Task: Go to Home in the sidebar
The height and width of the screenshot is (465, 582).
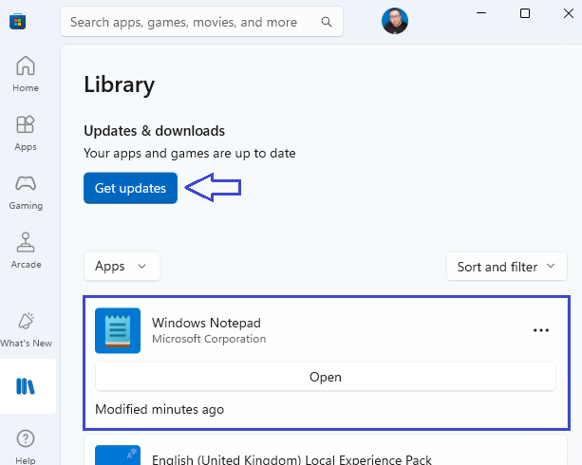Action: [26, 74]
